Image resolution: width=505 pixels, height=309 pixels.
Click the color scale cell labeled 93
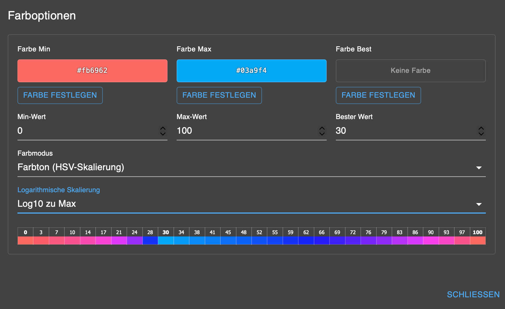(x=447, y=236)
